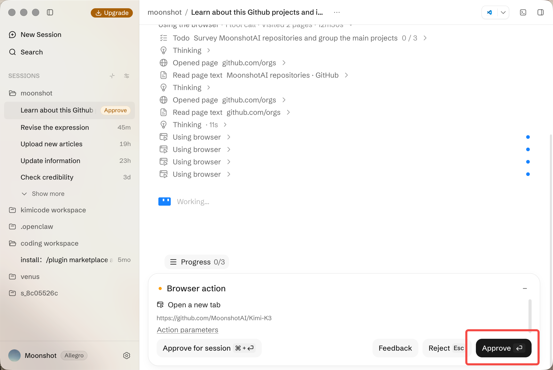The width and height of the screenshot is (553, 370).
Task: Toggle the right side panel icon
Action: pos(541,12)
